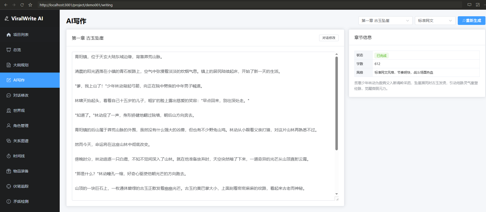
Task: Click the user icon beside 角色管理
Action: coord(9,126)
